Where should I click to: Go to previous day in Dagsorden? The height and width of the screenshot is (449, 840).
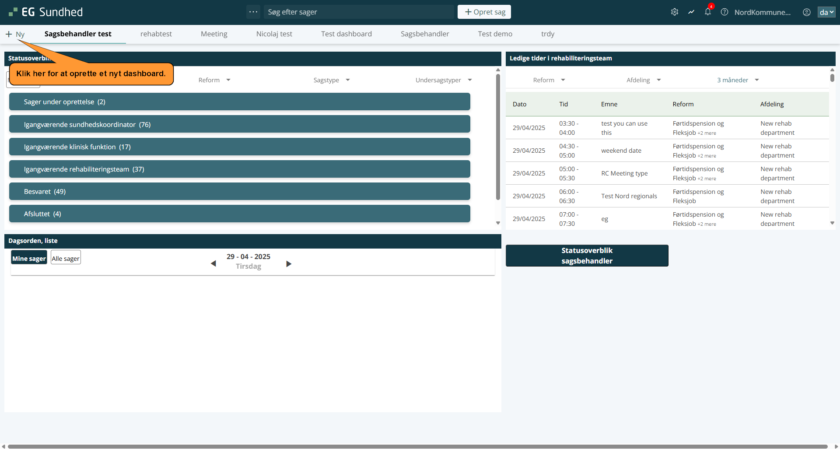click(213, 263)
